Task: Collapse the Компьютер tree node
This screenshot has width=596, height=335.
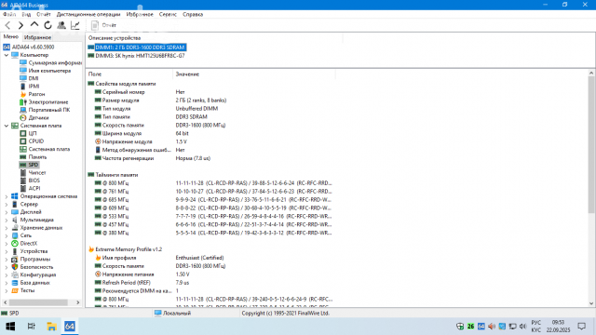Action: [x=7, y=55]
